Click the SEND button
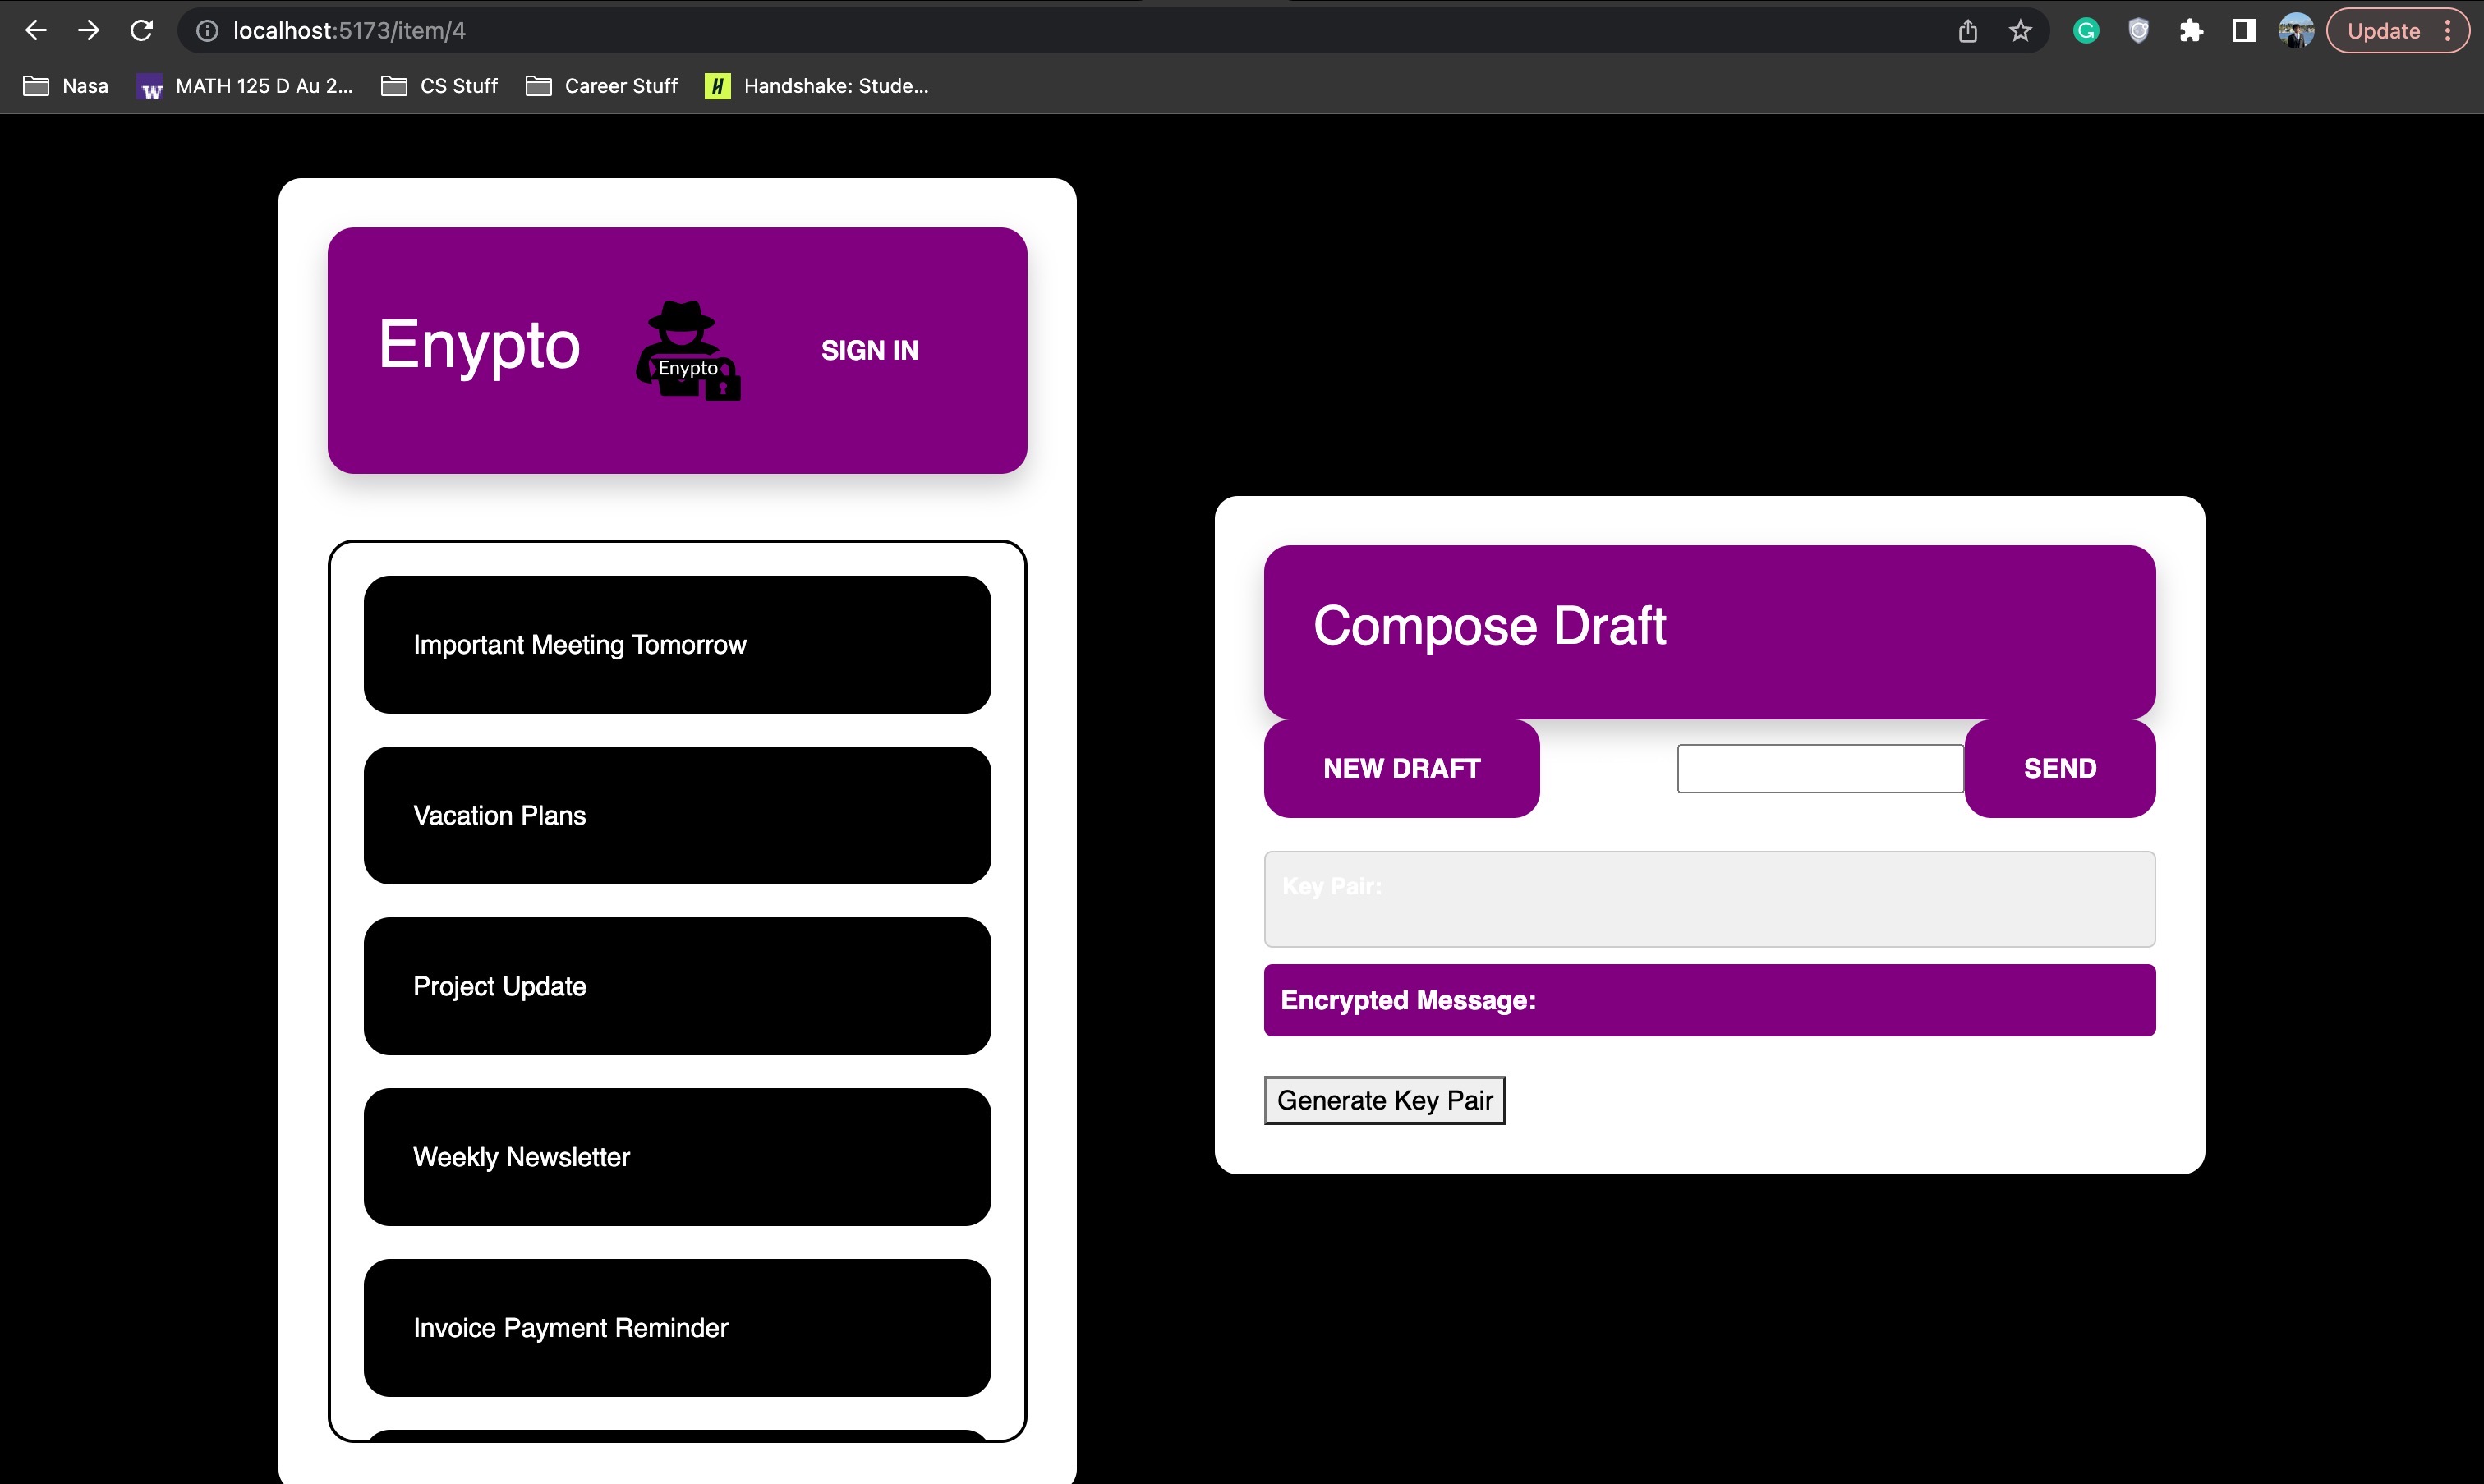Image resolution: width=2484 pixels, height=1484 pixels. [2059, 768]
